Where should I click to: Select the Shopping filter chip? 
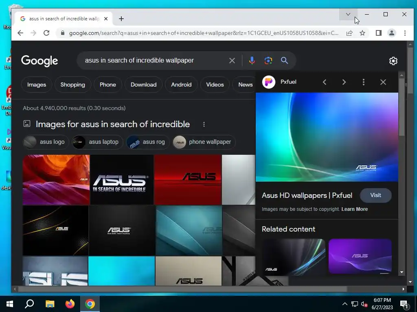(72, 84)
